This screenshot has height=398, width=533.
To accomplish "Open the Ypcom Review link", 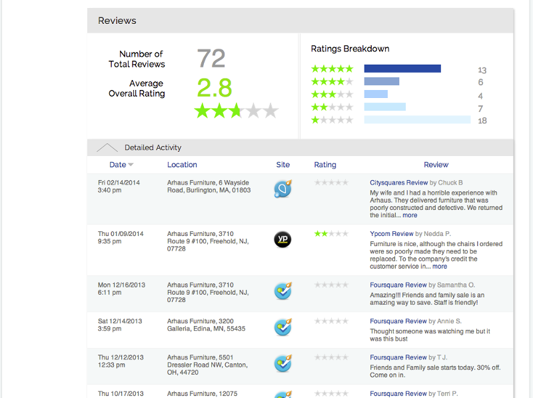I will click(x=392, y=234).
